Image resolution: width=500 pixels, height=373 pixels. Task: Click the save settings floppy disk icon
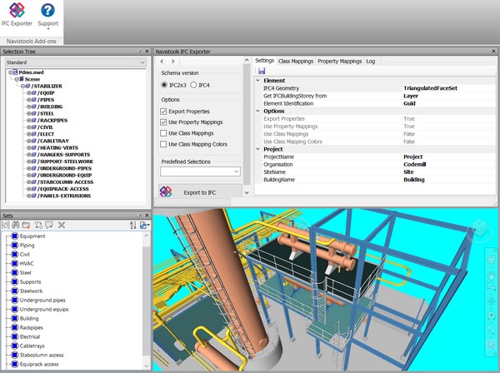pyautogui.click(x=262, y=71)
